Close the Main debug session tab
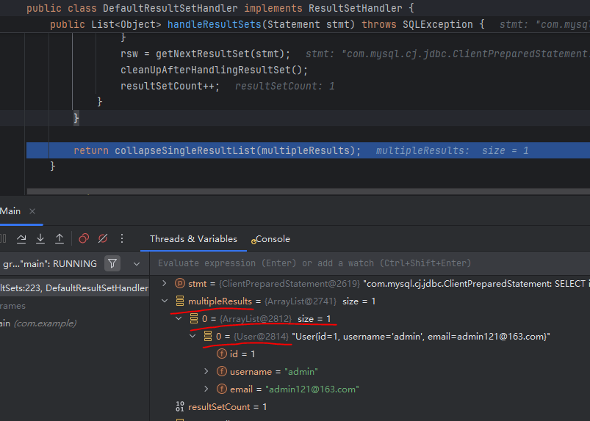 coord(32,211)
